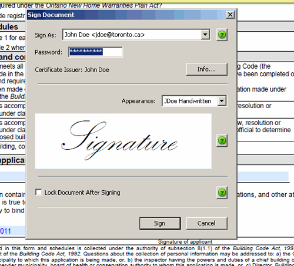Cancel the Sign Document dialog
294x266 pixels.
coord(207,223)
